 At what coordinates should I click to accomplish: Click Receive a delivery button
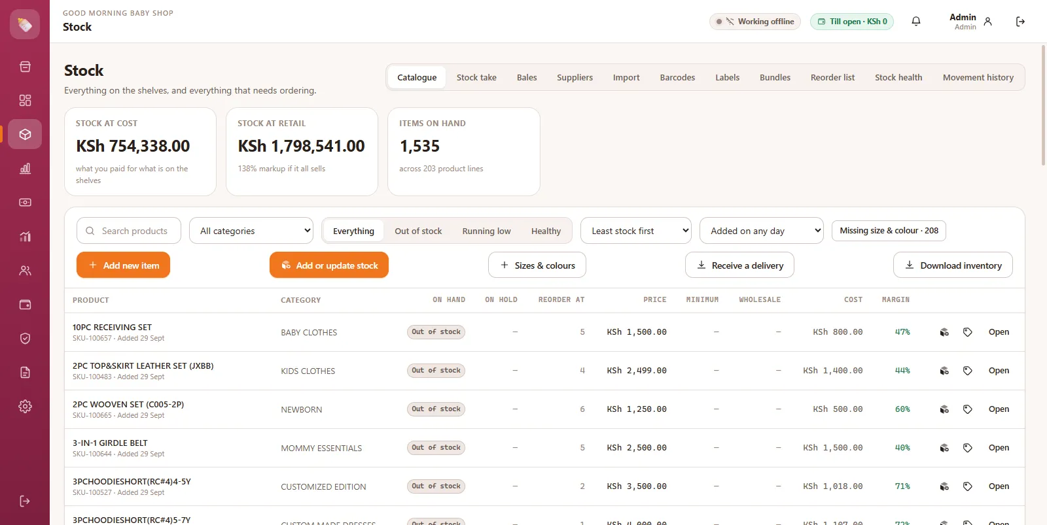pyautogui.click(x=739, y=265)
